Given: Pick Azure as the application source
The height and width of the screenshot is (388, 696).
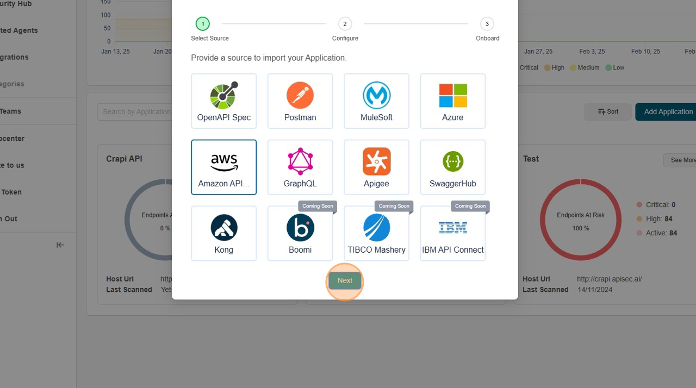Looking at the screenshot, I should pos(452,101).
